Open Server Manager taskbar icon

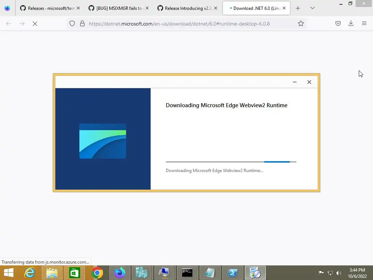point(142,273)
